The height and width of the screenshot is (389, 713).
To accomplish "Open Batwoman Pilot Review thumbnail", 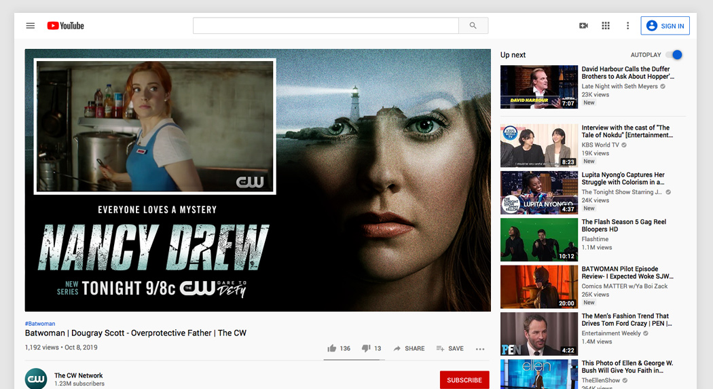I will (539, 286).
